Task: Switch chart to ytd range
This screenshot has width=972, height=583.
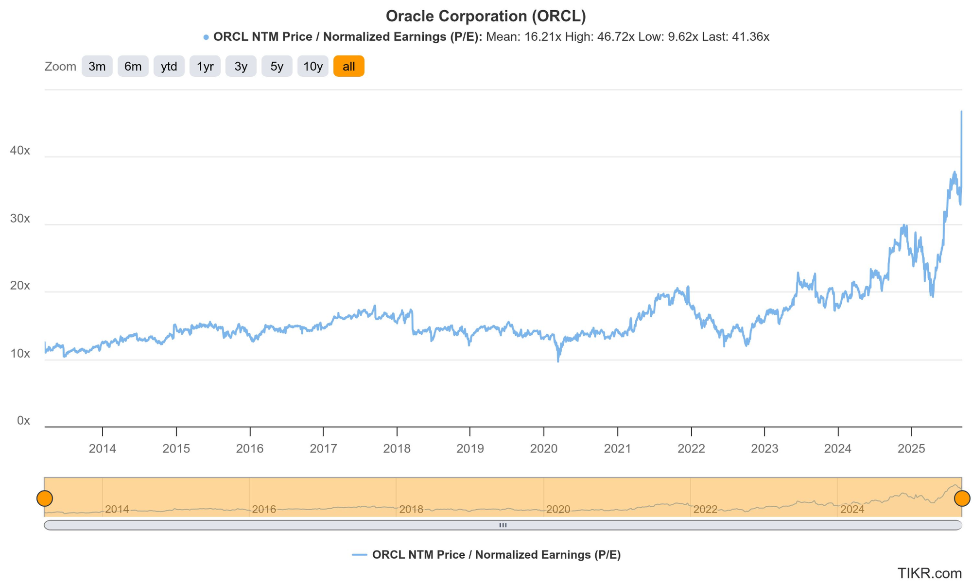Action: tap(169, 67)
